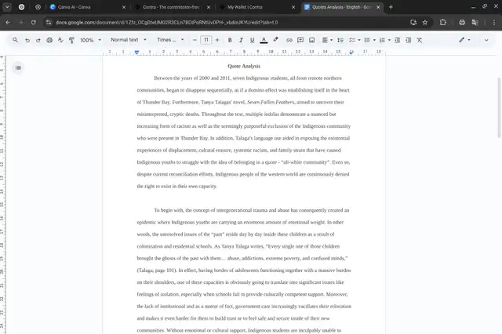Close the Canva AI tab
502x334 pixels.
tap(124, 7)
